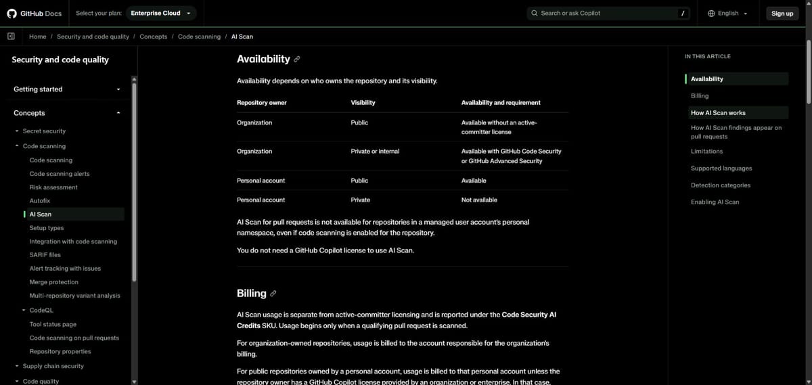Focus the Search or ask Copilot field
The image size is (812, 385).
[x=609, y=13]
